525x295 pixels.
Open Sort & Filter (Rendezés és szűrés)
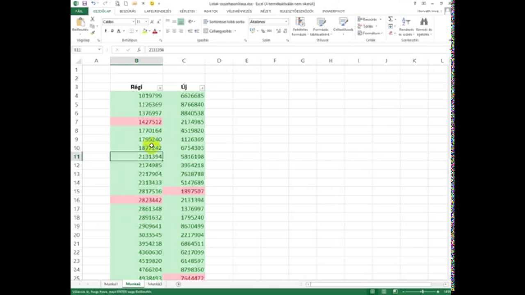tap(406, 27)
